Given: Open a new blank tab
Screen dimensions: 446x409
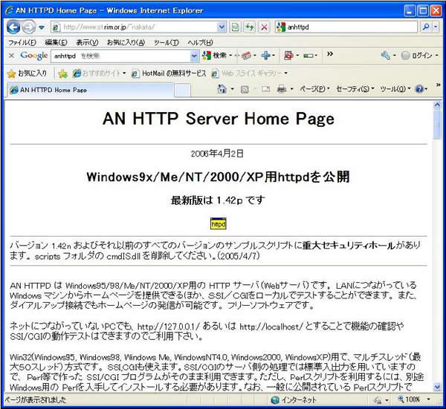Looking at the screenshot, I should click(182, 91).
